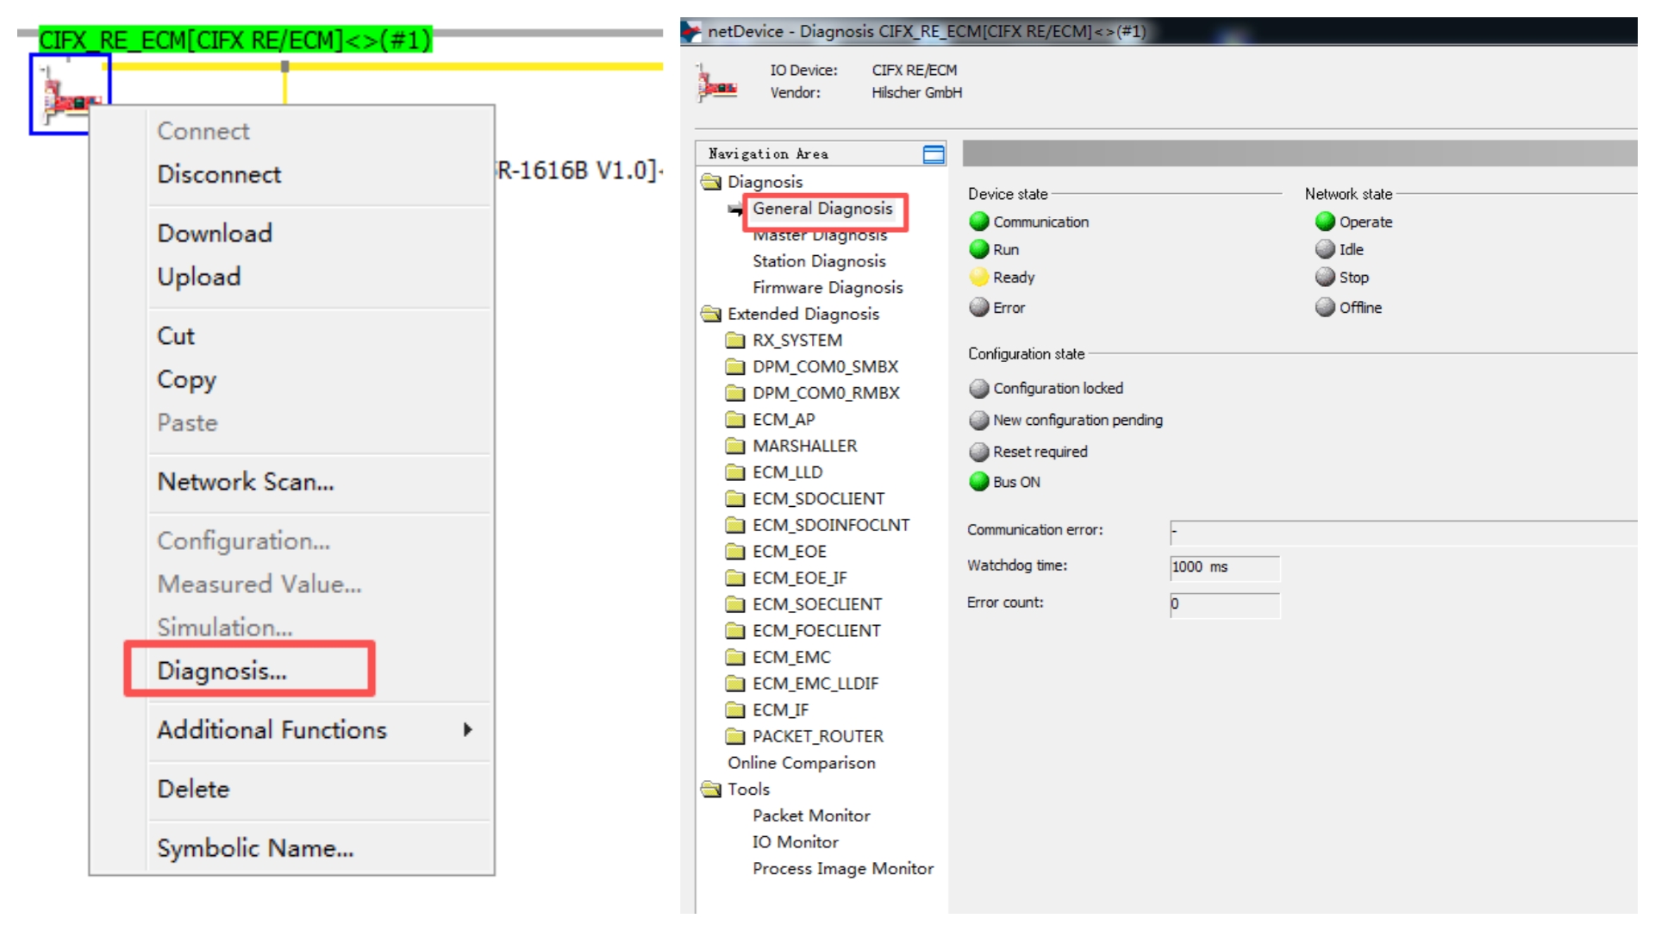The height and width of the screenshot is (931, 1655).
Task: Choose Cut in the context menu
Action: point(176,335)
